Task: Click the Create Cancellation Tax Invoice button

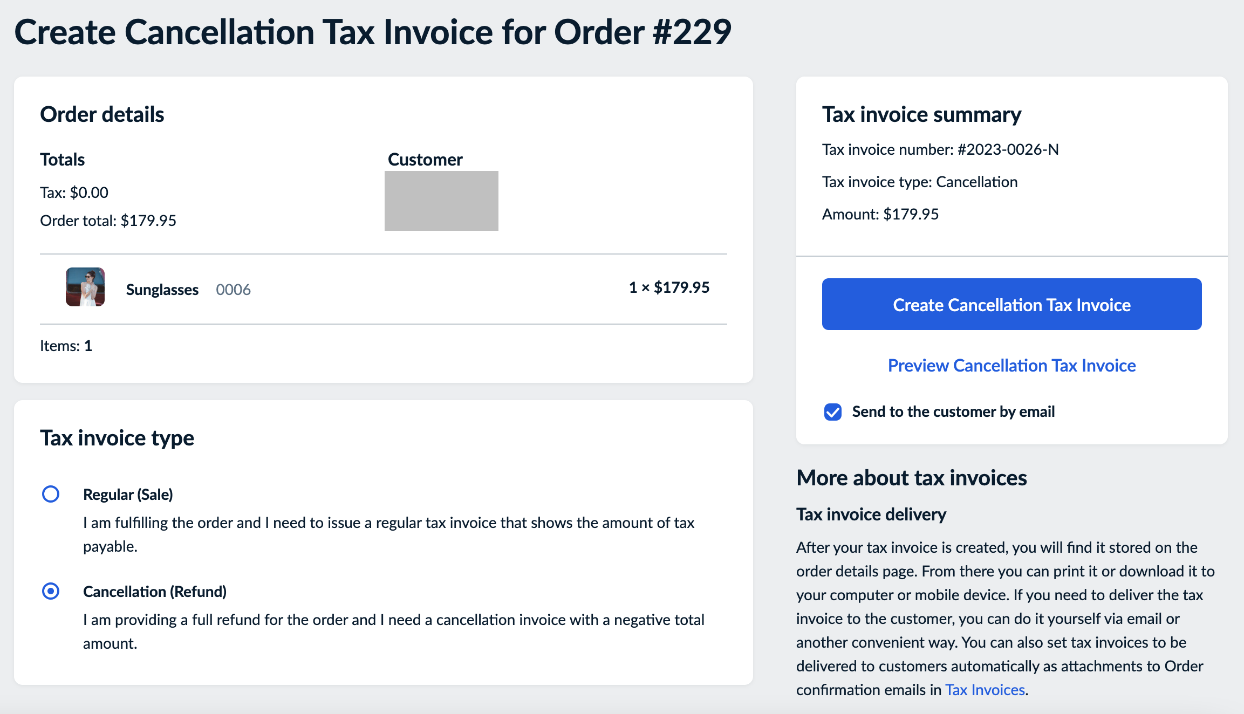Action: click(1011, 304)
